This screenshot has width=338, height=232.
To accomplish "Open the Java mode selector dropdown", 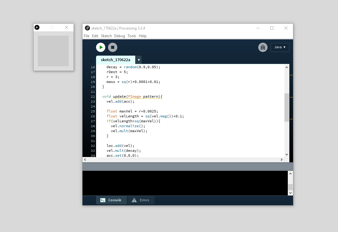I will (x=280, y=47).
